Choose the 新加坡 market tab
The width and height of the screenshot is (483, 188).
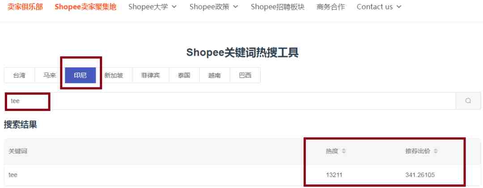click(114, 75)
